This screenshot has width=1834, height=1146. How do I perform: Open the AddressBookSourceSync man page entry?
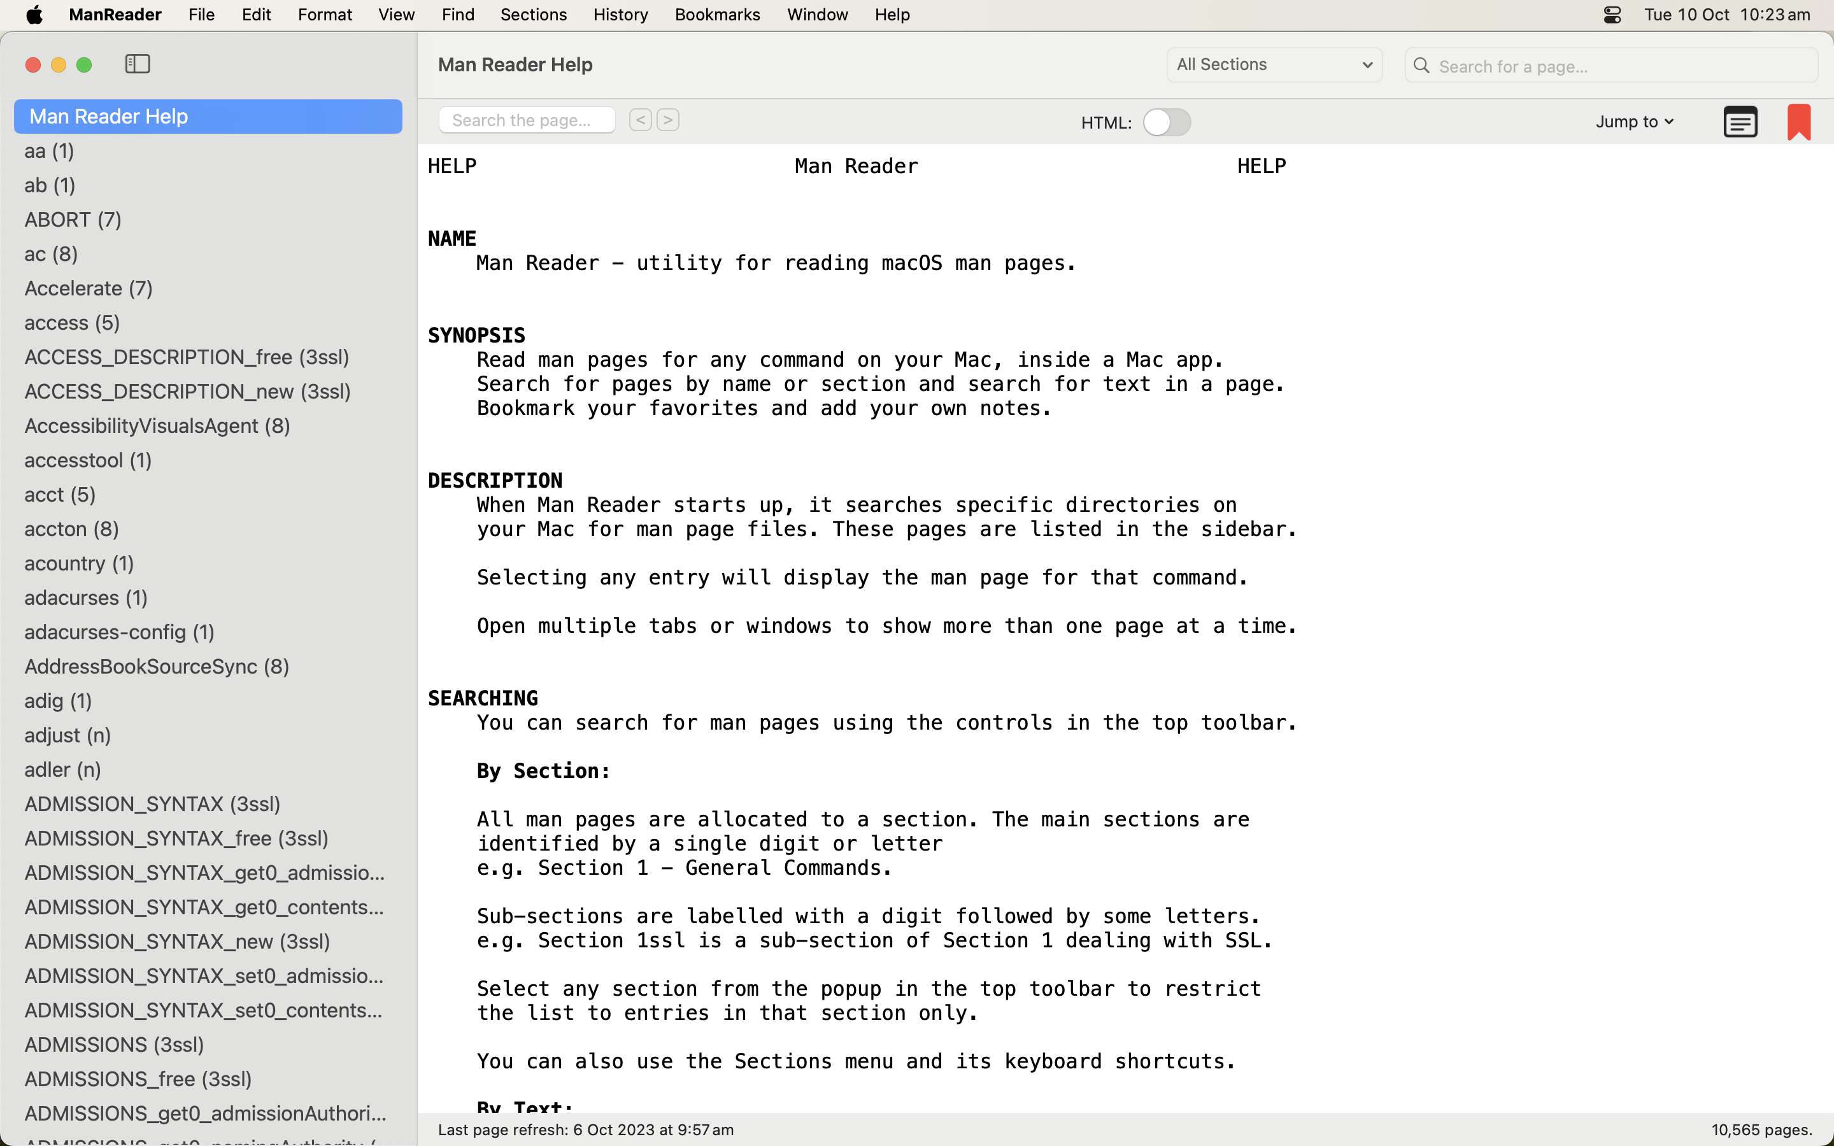coord(157,666)
